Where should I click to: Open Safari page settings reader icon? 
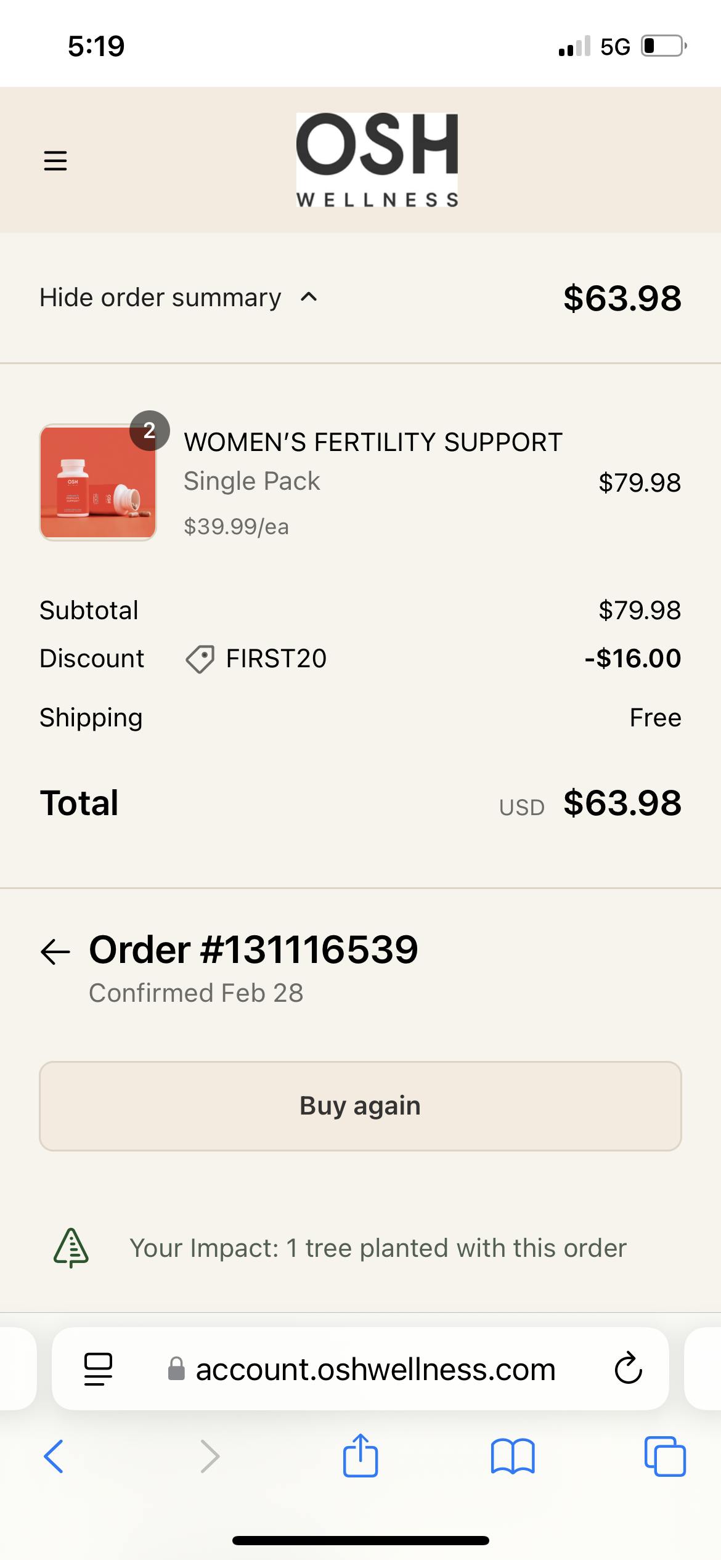98,1369
